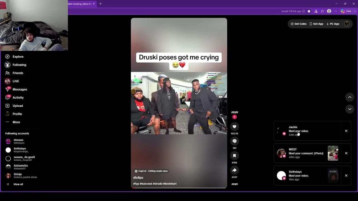Pause the Druski poses video

179,103
